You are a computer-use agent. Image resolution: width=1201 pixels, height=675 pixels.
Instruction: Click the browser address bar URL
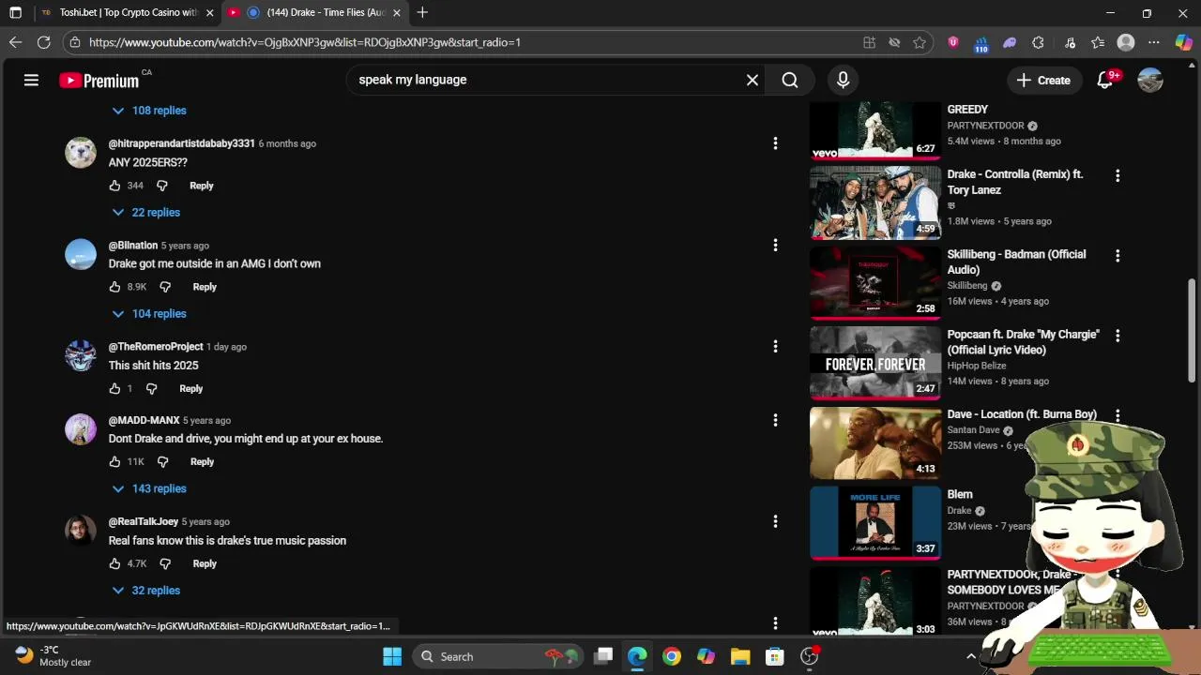coord(305,42)
